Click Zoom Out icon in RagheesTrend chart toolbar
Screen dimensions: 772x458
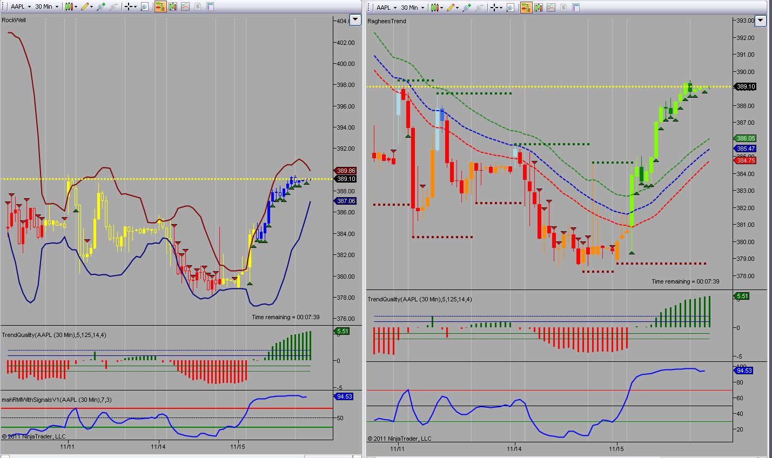click(479, 8)
